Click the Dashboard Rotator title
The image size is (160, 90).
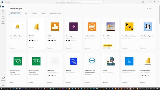[x=90, y=36]
